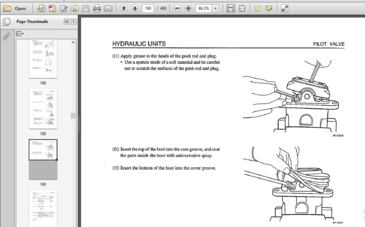365x227 pixels.
Task: Add a sticky note comment
Action: coord(257,9)
